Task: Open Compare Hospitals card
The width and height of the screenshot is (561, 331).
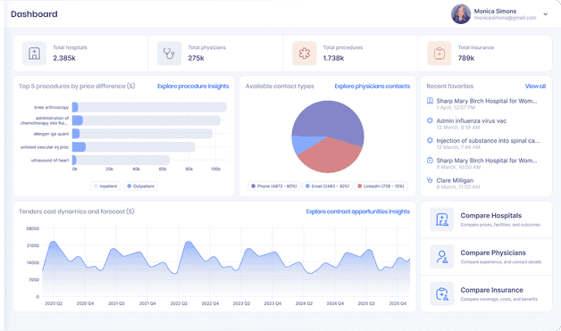Action: (x=486, y=219)
